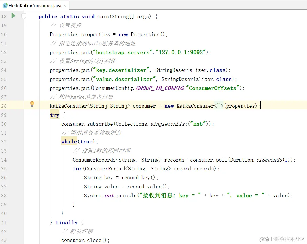Viewport: 307px width, 244px height.
Task: Click the 'main' method name
Action: tap(103, 17)
